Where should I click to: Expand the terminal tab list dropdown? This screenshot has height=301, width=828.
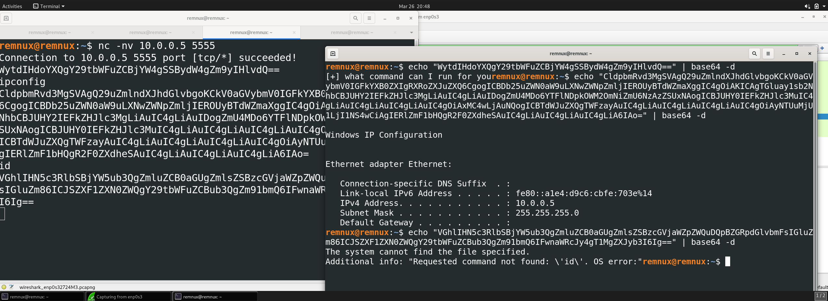[x=412, y=32]
